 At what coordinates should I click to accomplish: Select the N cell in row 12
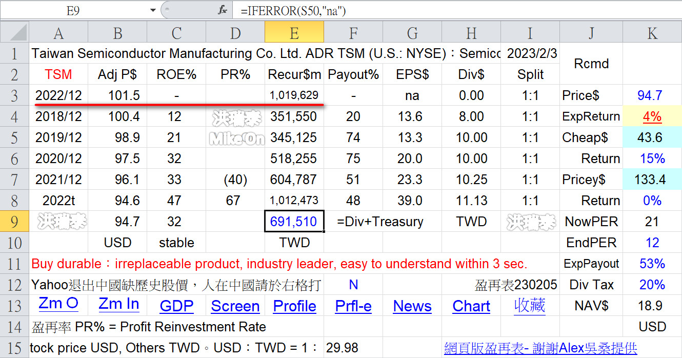[x=353, y=285]
